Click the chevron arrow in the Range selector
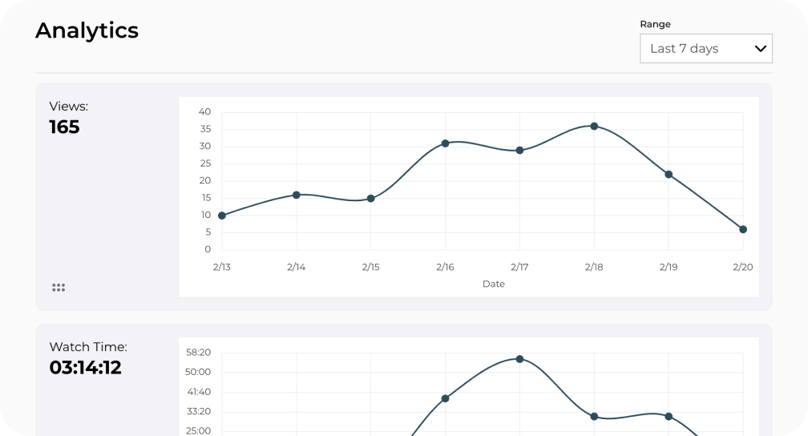Viewport: 808px width, 436px height. pyautogui.click(x=761, y=49)
